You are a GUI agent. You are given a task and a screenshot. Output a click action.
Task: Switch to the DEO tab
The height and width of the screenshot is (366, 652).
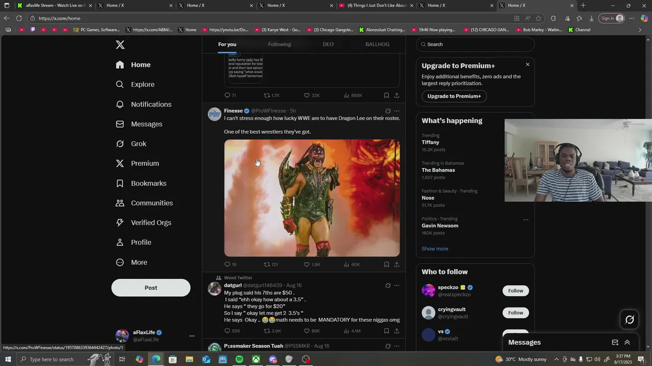tap(328, 44)
